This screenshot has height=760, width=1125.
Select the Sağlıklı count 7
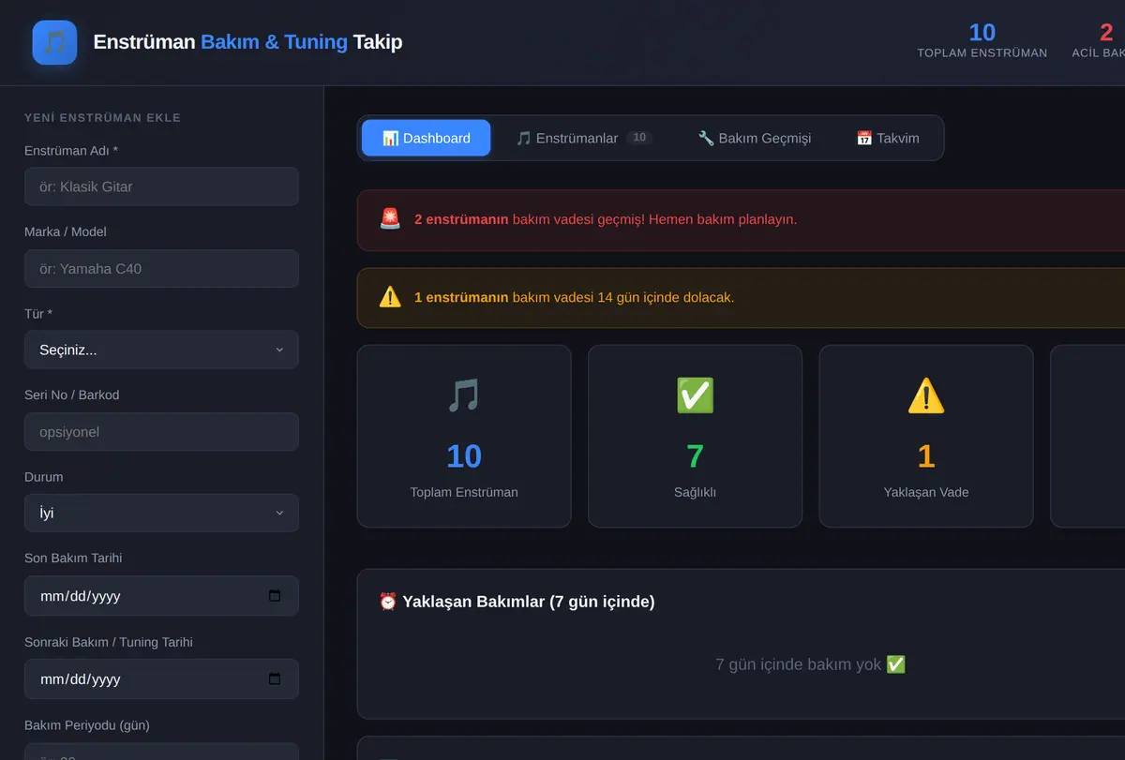(695, 456)
